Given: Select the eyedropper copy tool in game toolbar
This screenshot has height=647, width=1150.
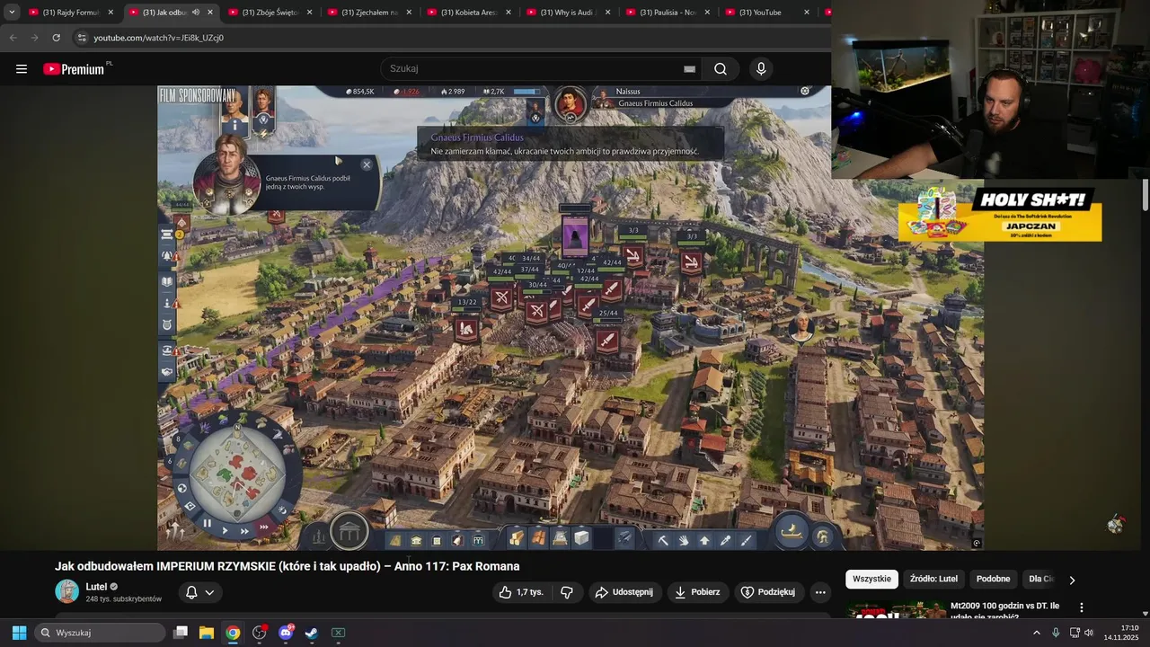Looking at the screenshot, I should click(x=726, y=540).
